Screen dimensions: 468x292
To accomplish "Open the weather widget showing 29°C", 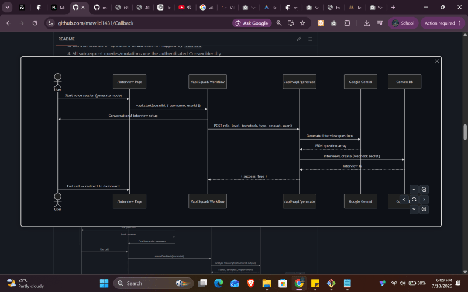I will point(25,283).
